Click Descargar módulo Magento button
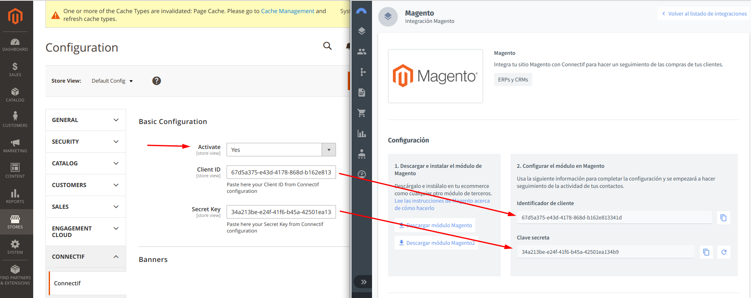Viewport: 751px width, 298px height. point(435,225)
